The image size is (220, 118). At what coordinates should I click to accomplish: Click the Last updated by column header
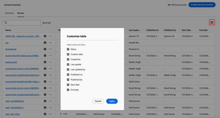[x=135, y=30]
